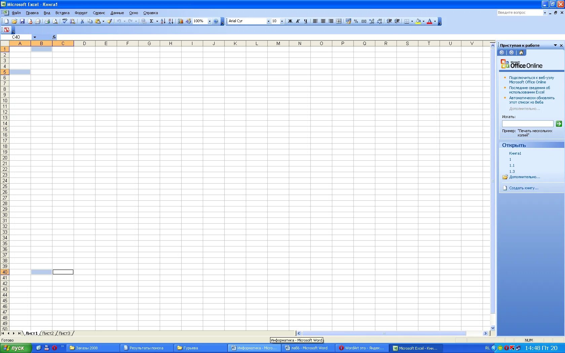
Task: Toggle italic К formatting
Action: point(298,21)
